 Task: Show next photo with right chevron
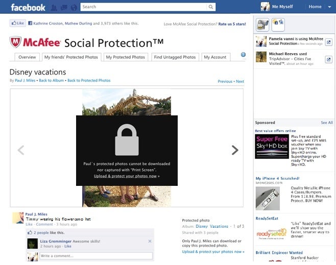pos(235,150)
